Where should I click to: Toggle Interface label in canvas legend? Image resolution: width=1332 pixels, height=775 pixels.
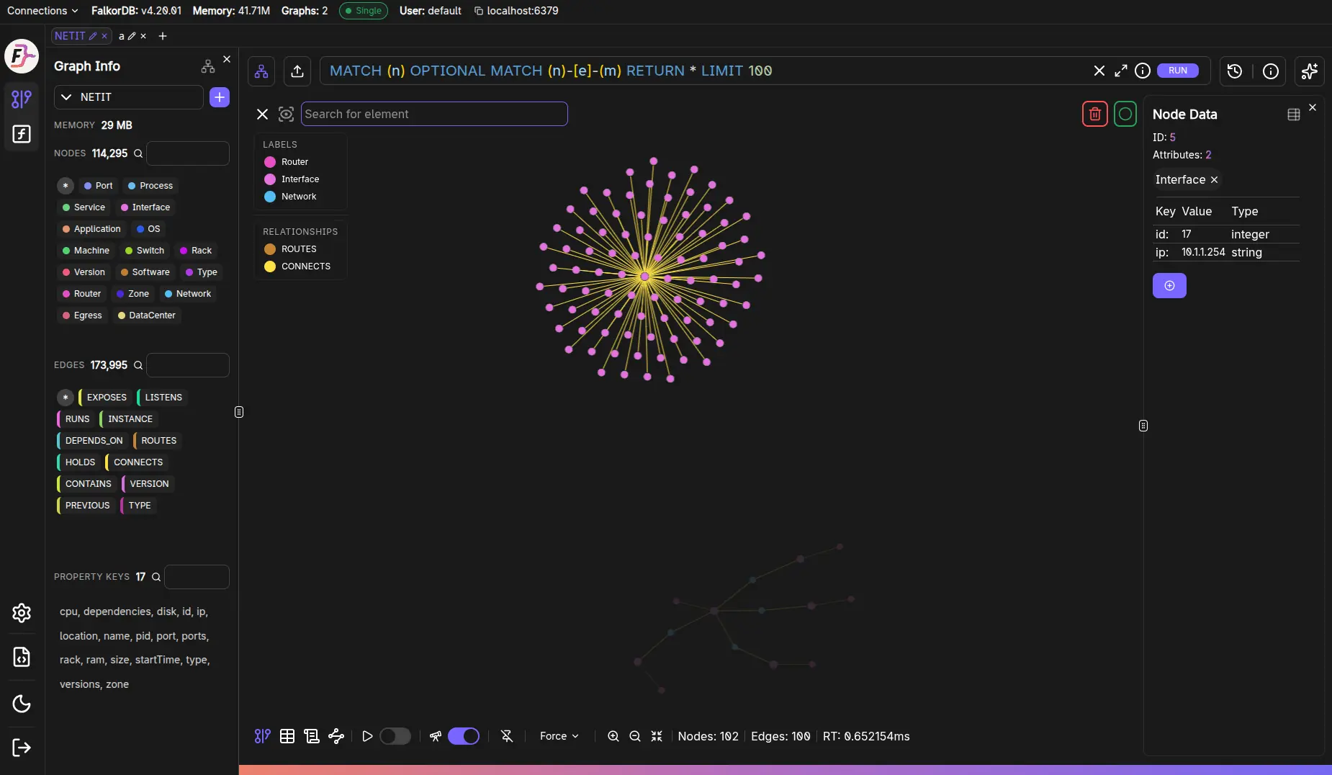[292, 179]
